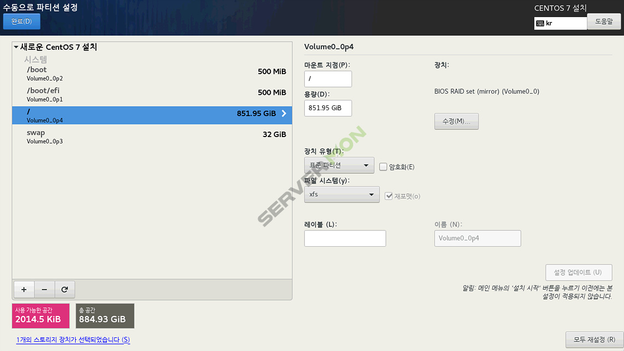Screen dimensions: 624x351
Task: Select the / root partition row
Action: (x=152, y=115)
